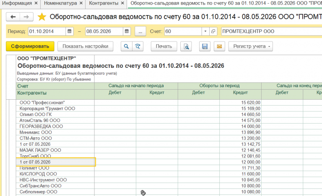Close the Контрагенты tab
The image size is (322, 196).
pos(122,3)
